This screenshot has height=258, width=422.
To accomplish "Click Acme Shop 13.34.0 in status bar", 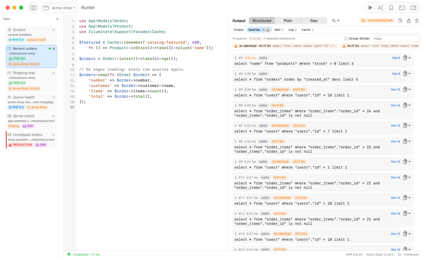I will (x=380, y=254).
